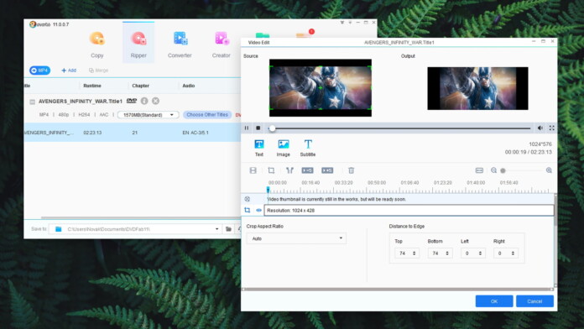
Task: Switch to the Copy module
Action: tap(96, 44)
